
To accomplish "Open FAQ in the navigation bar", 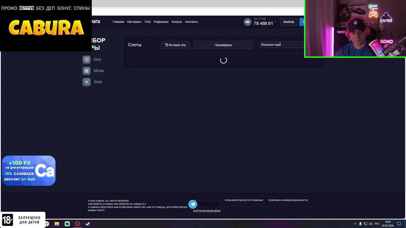I will point(147,22).
